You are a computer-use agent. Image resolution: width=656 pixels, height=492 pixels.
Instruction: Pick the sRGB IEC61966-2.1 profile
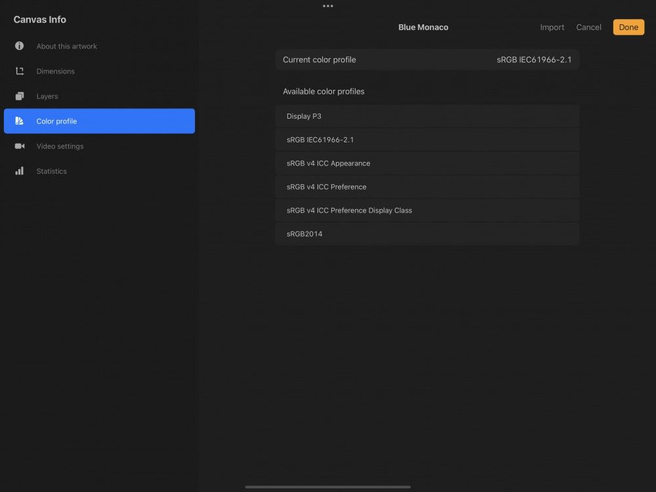click(427, 140)
